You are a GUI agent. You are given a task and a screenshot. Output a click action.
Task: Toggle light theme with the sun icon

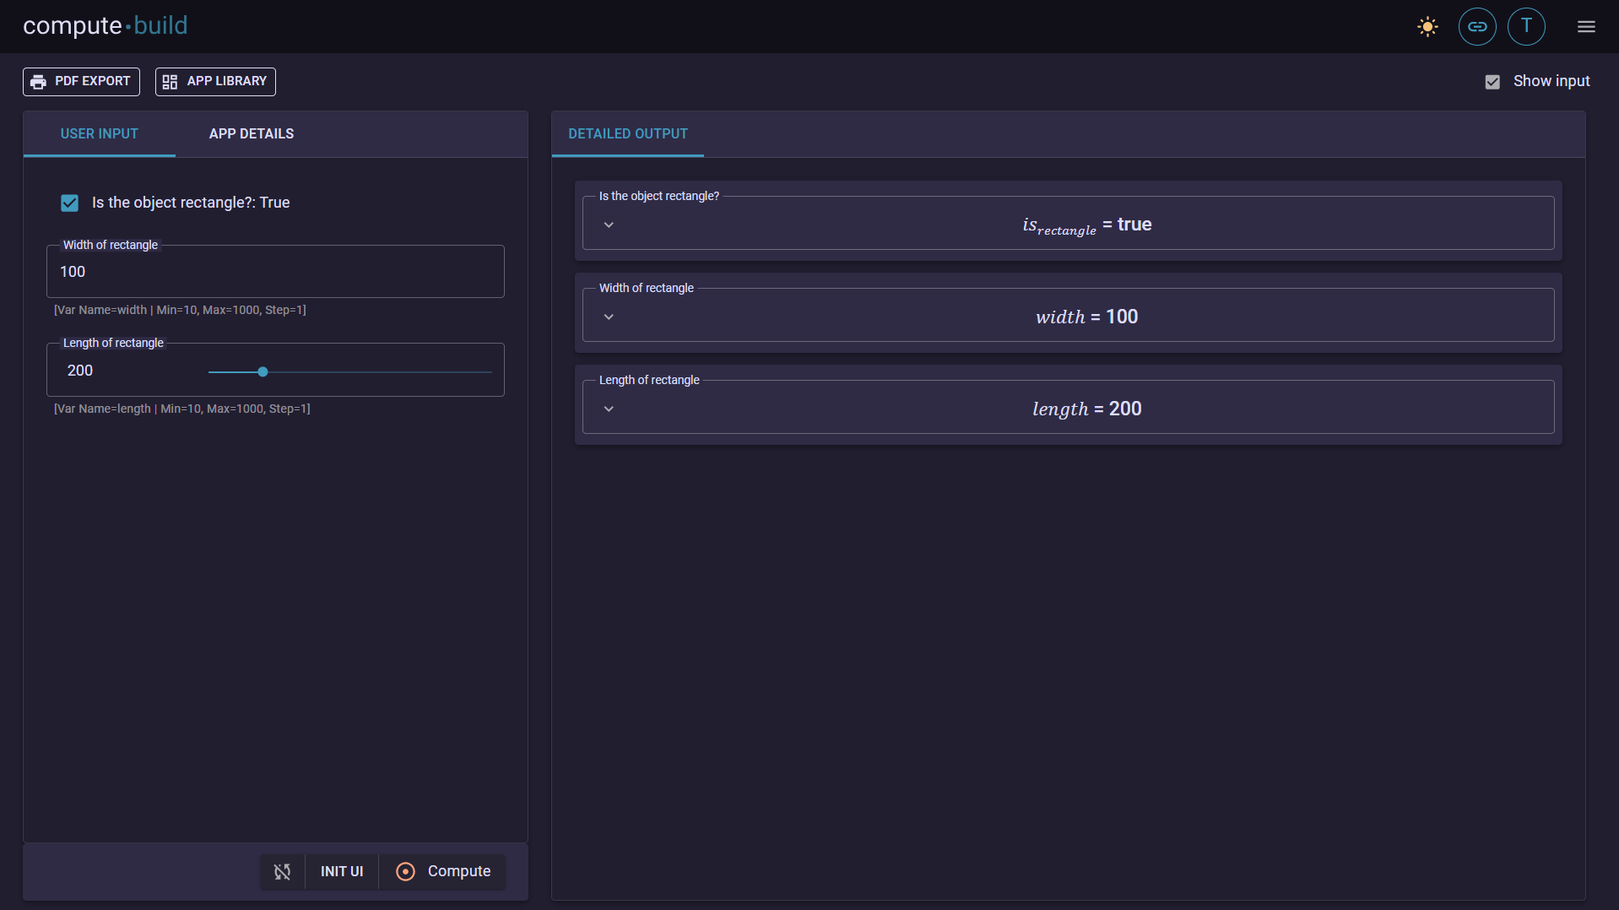coord(1427,27)
